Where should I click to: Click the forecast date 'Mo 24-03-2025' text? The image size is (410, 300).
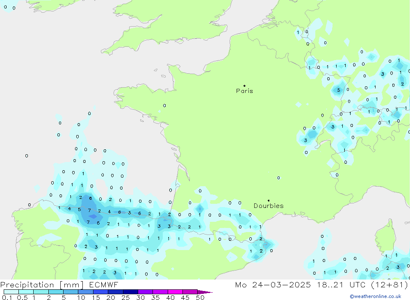[273, 284]
